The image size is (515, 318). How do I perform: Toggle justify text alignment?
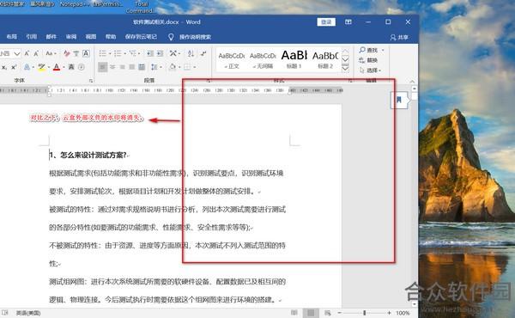(x=132, y=67)
